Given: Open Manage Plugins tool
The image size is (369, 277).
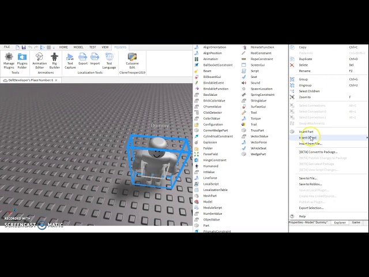Looking at the screenshot, I should (9, 61).
